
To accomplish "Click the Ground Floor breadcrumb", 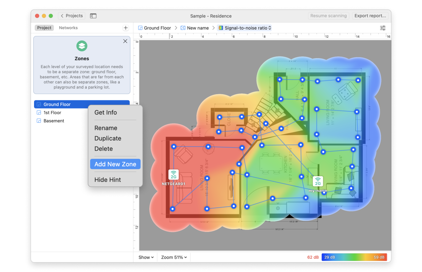I will pyautogui.click(x=155, y=28).
